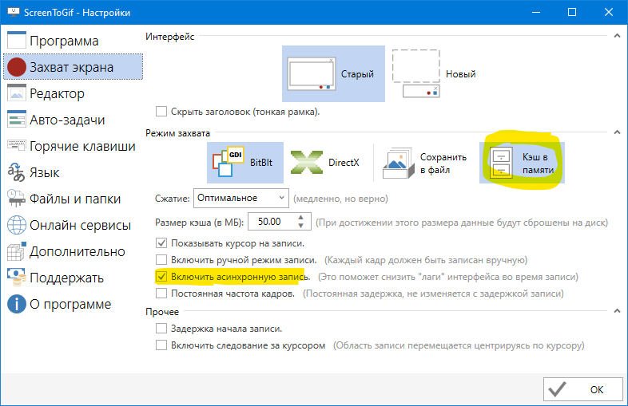Uncheck Показывать курсор на записи
The image size is (628, 406).
pyautogui.click(x=161, y=242)
